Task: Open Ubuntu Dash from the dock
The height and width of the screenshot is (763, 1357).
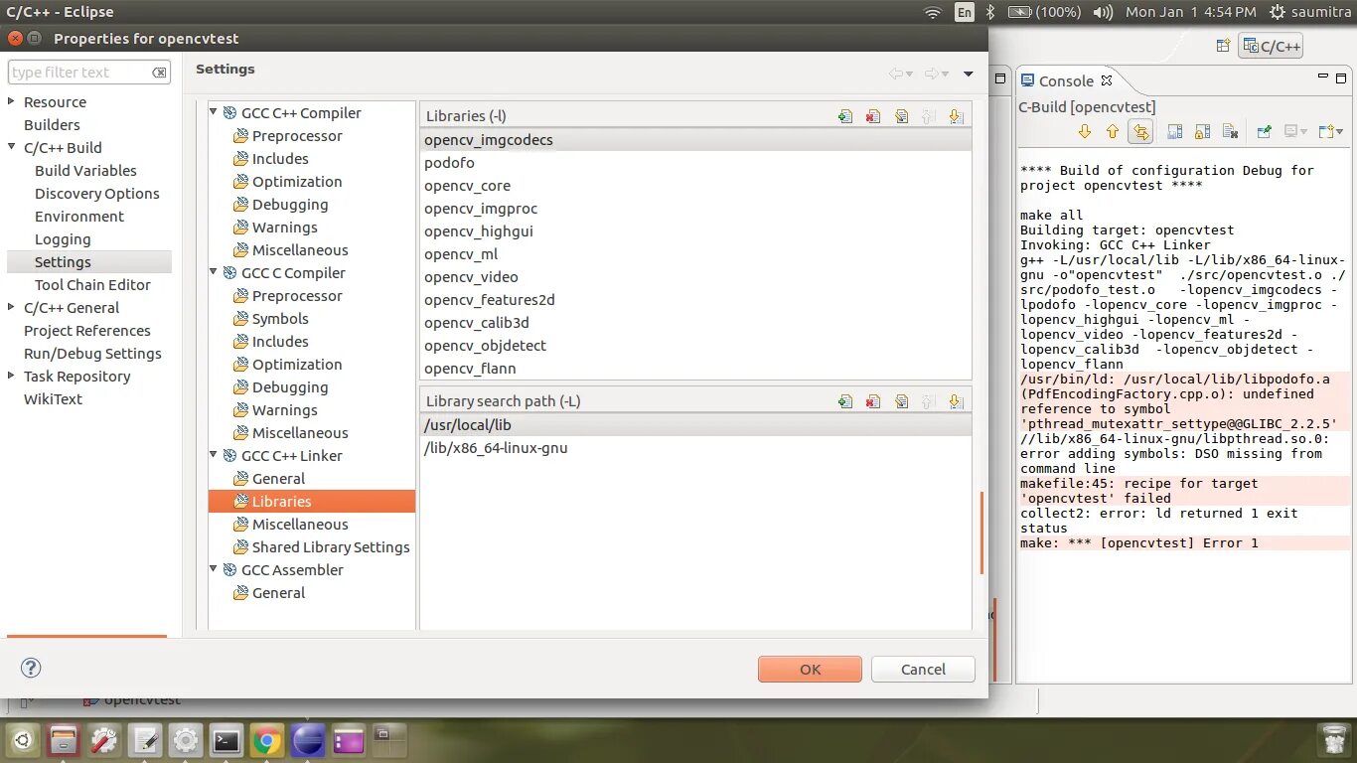Action: point(23,740)
